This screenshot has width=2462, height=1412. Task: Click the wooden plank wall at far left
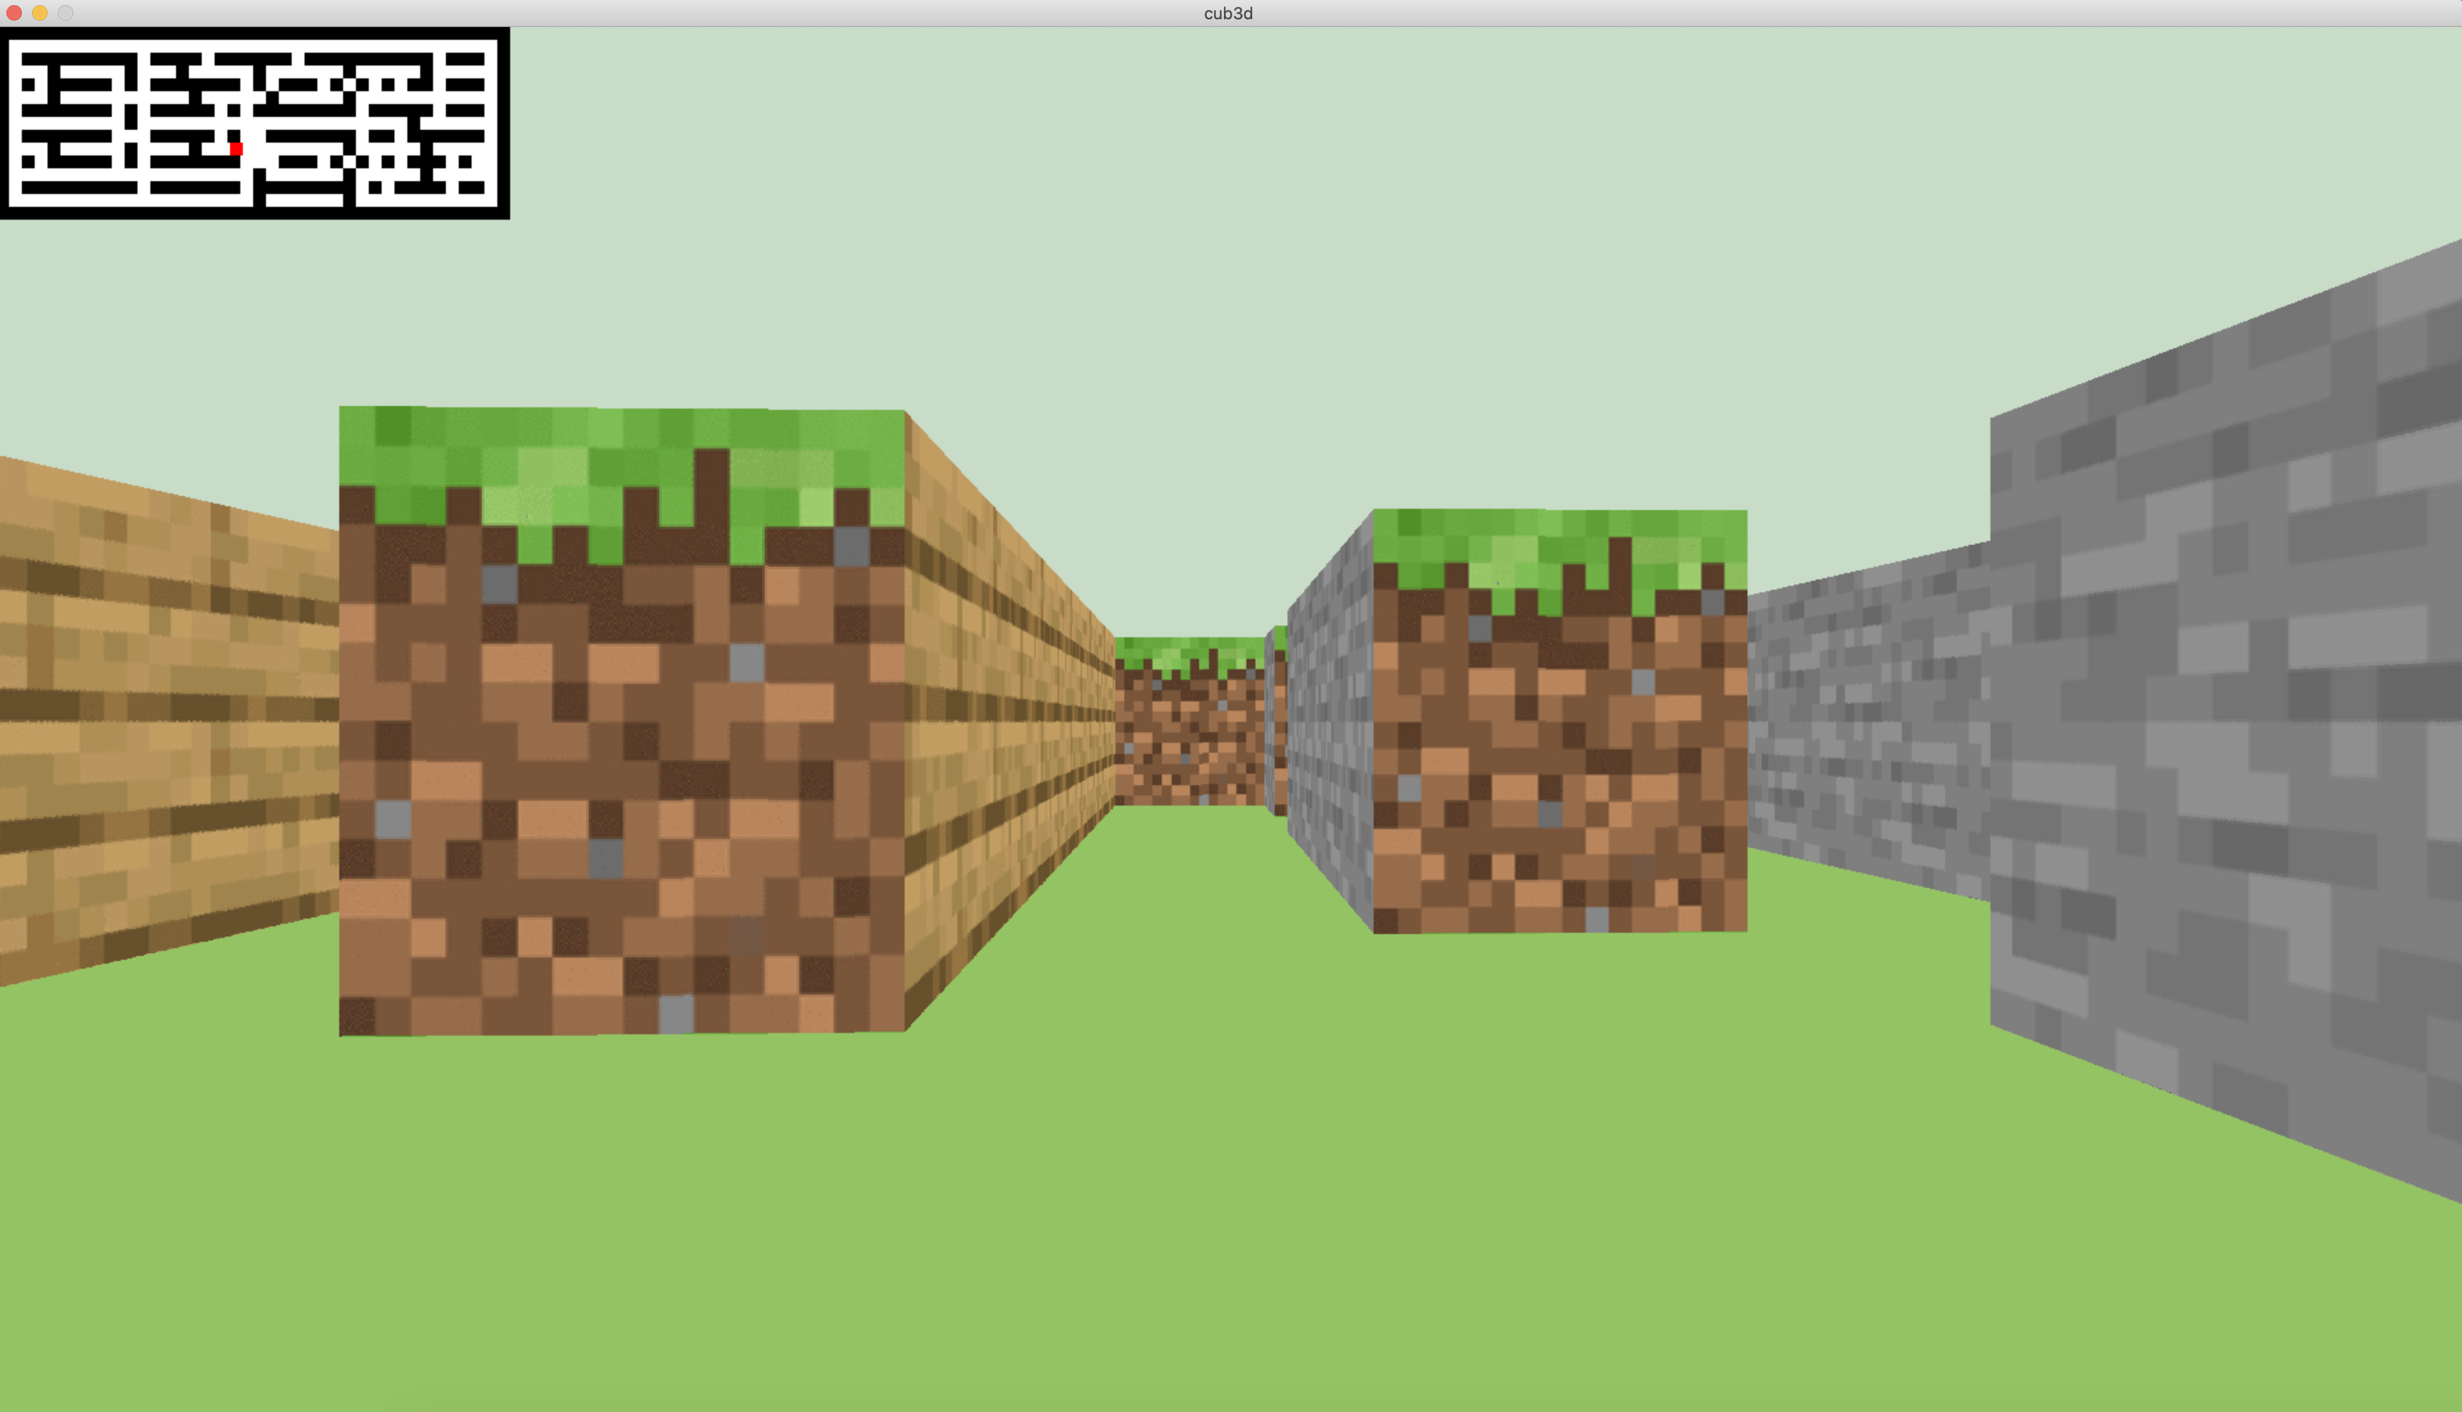click(x=169, y=721)
